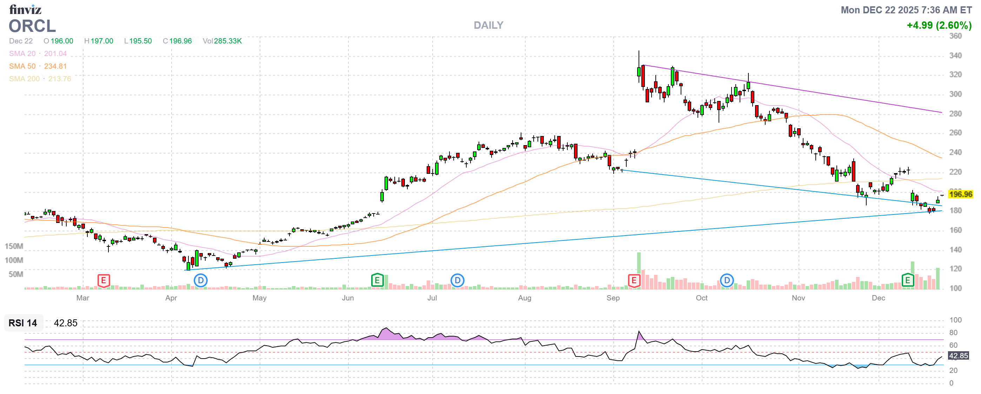
Task: Click the blue D dividend marker near October
Action: click(727, 281)
